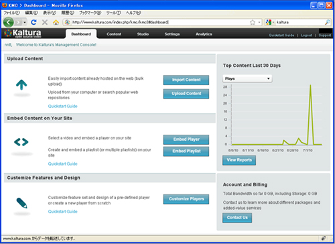
Task: Open the Plays metric dropdown
Action: tap(247, 78)
